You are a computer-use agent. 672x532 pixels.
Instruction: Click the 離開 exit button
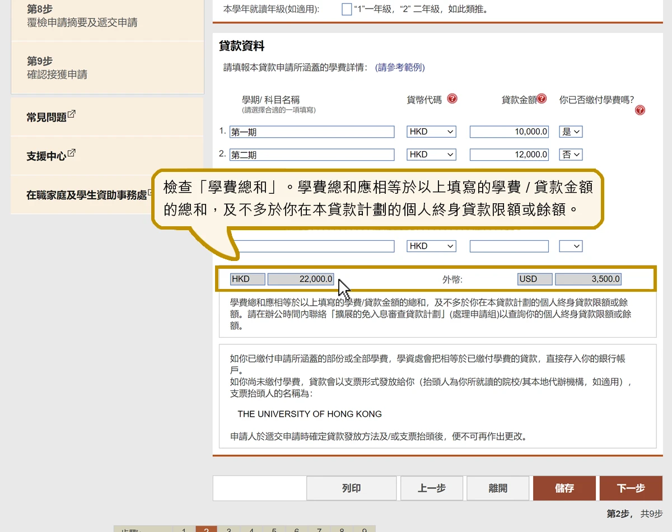click(x=498, y=488)
